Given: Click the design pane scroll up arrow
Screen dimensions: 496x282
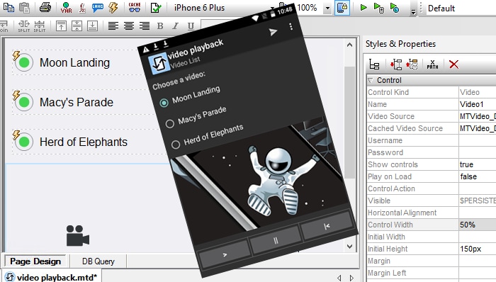Looking at the screenshot, I should point(349,45).
